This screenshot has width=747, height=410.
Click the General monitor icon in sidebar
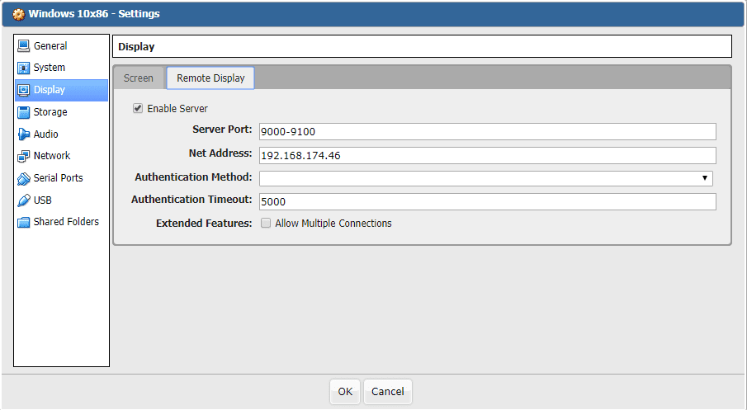click(23, 46)
